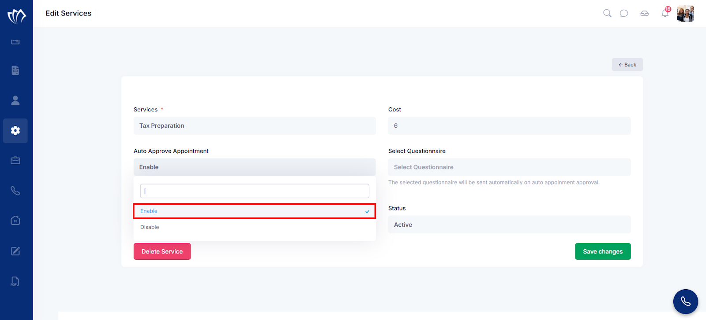This screenshot has height=320, width=706.
Task: Open the edit pencil sidebar icon
Action: (x=15, y=251)
